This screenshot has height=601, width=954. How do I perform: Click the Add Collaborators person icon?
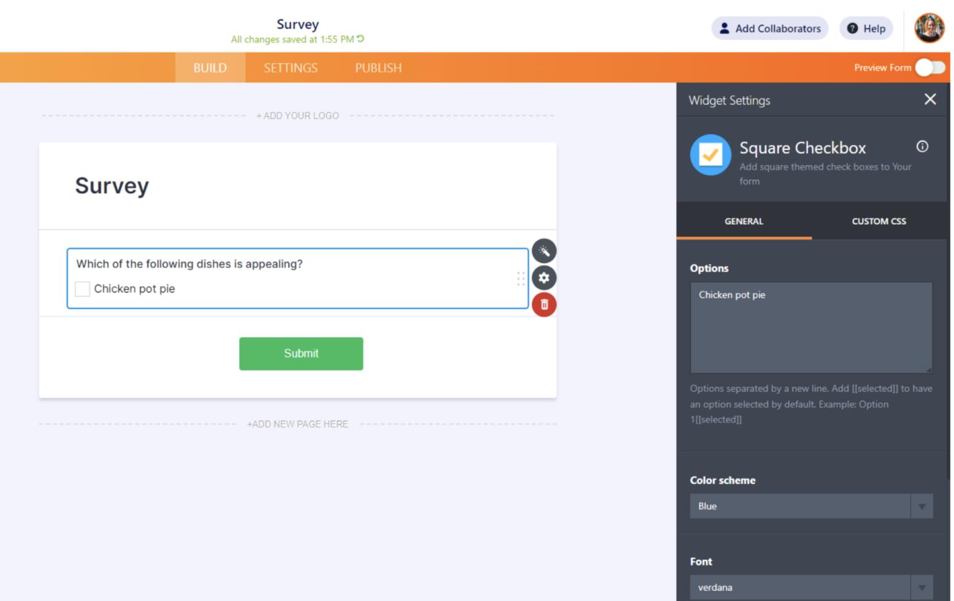724,28
